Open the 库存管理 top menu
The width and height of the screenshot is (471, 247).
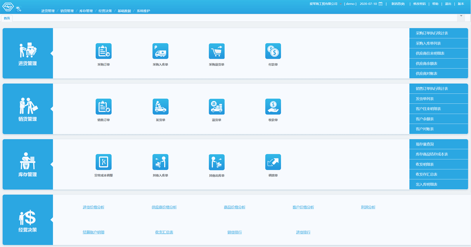pos(86,11)
